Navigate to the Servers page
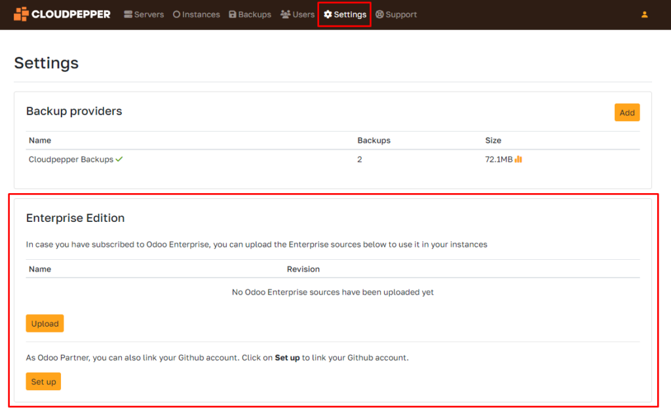 pos(148,14)
